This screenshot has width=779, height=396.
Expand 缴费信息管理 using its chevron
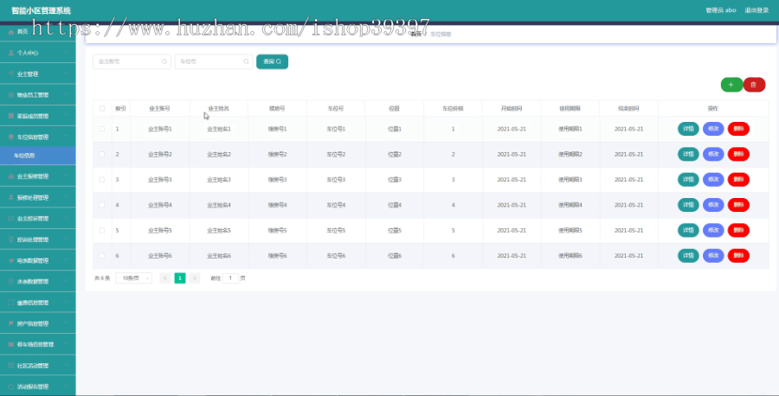tap(67, 303)
